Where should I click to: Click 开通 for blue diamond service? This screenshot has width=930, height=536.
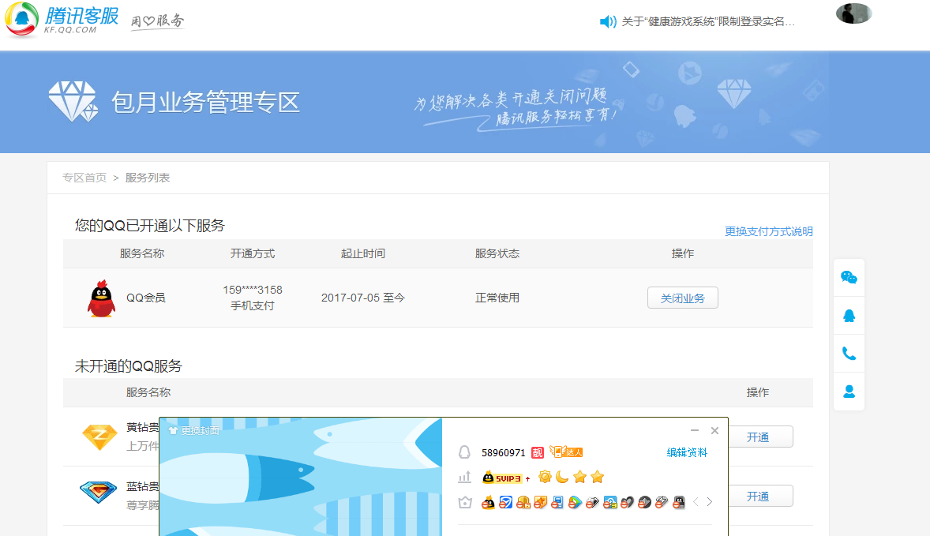click(x=758, y=497)
